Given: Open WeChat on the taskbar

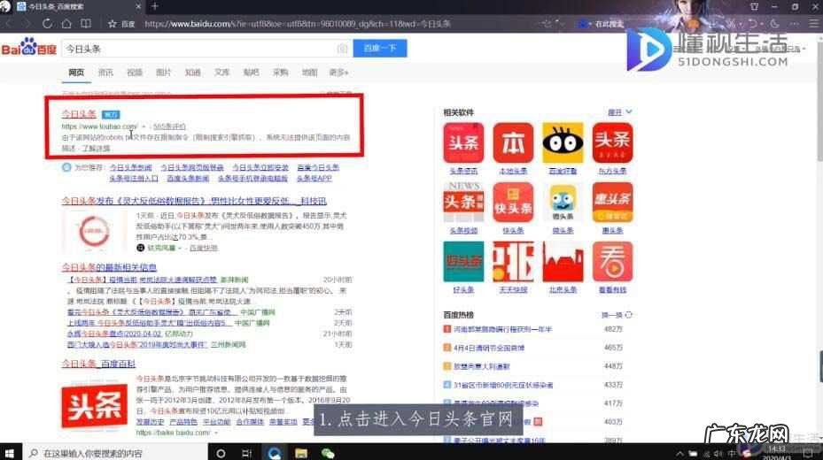Looking at the screenshot, I should 328,453.
